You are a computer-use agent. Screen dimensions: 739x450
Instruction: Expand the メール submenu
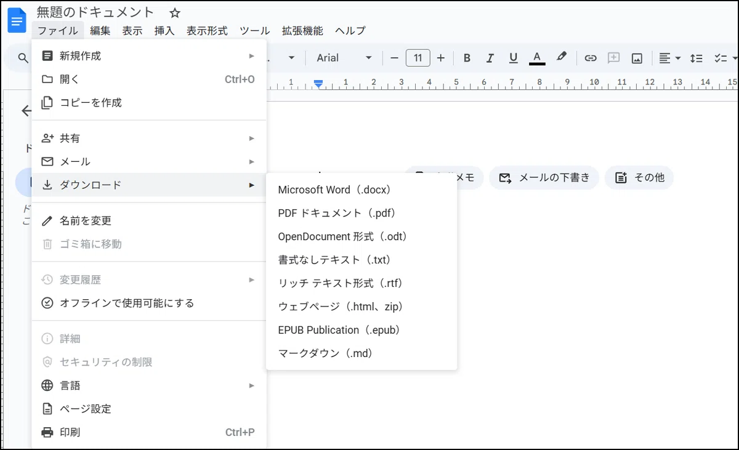point(149,162)
